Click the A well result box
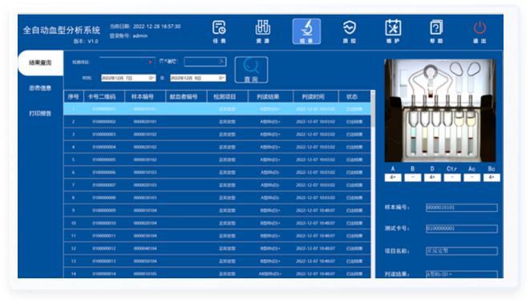The image size is (530, 304). (393, 177)
